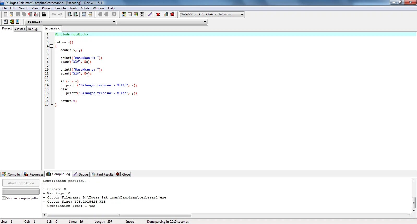Open the AStyle menu
This screenshot has height=224, width=417.
click(x=85, y=8)
